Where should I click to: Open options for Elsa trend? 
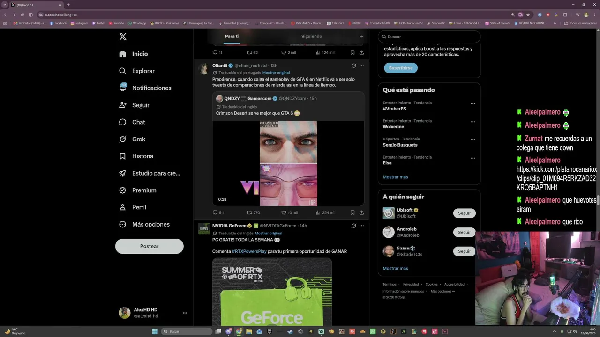click(x=473, y=158)
